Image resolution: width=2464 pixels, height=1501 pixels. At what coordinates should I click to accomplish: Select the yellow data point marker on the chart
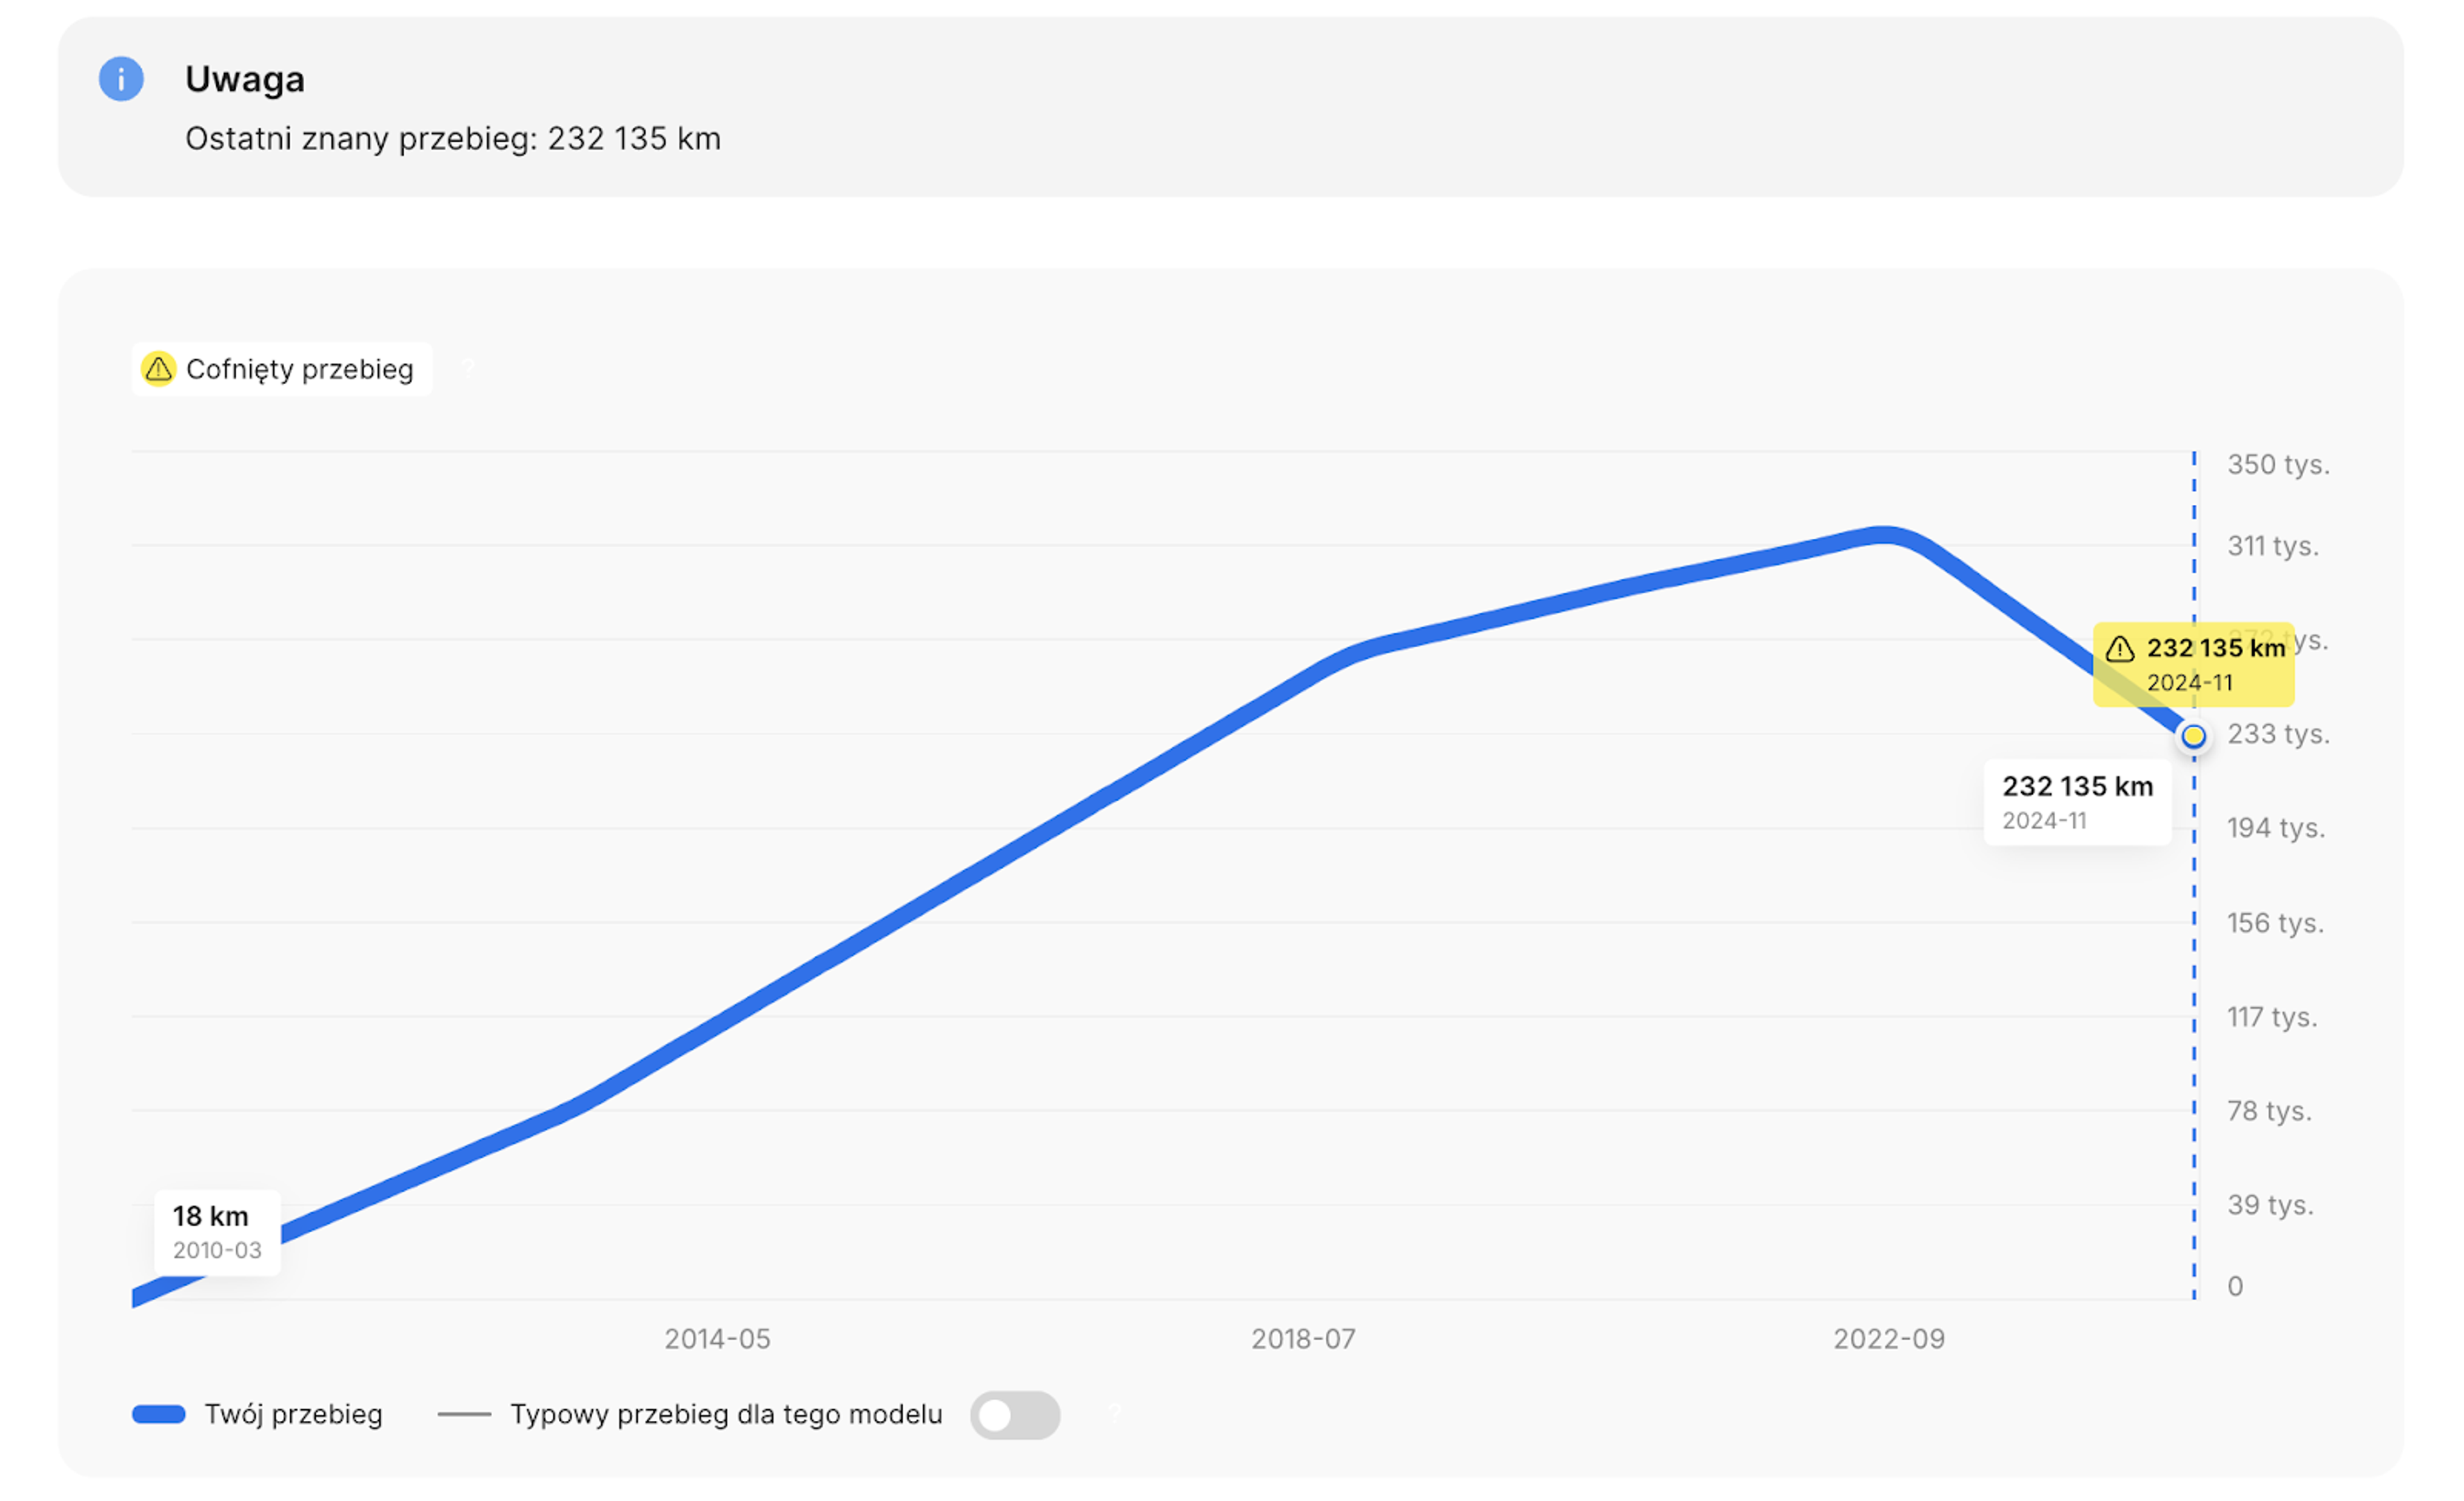(2193, 736)
